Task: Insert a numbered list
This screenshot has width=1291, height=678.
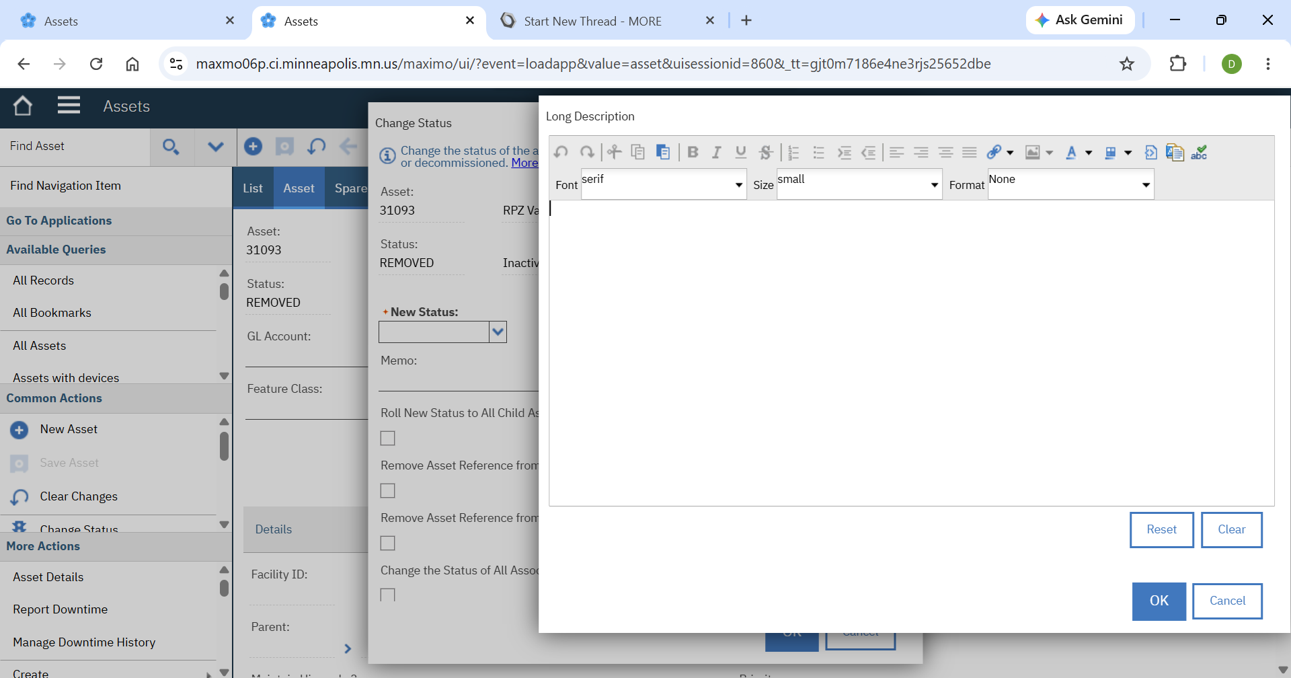Action: pos(794,153)
